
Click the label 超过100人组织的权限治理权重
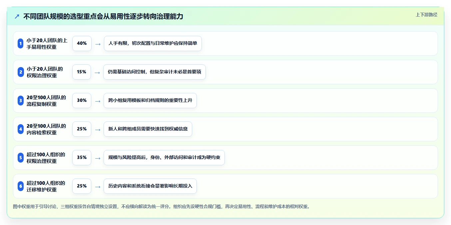pyautogui.click(x=46, y=158)
